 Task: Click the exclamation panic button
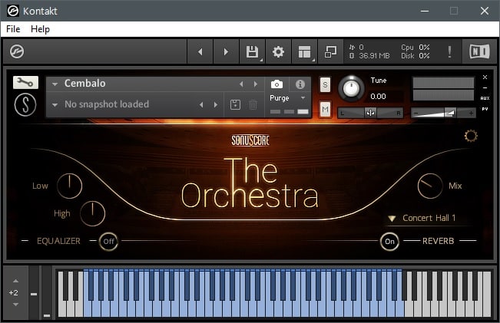(x=449, y=51)
